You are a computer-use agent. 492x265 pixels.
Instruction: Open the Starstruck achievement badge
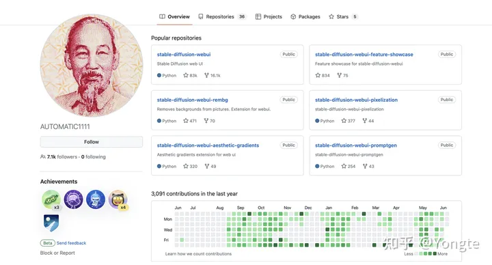tap(118, 199)
